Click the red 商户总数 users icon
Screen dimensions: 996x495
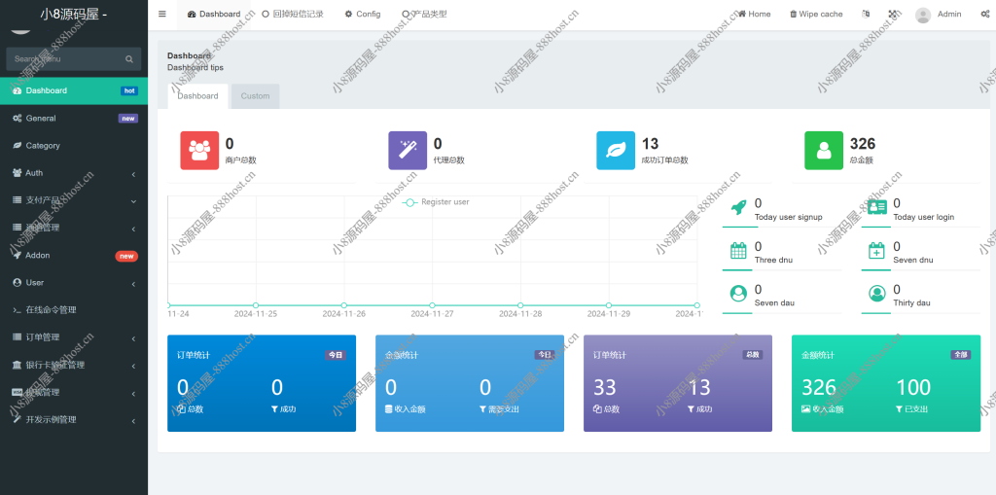[x=199, y=151]
